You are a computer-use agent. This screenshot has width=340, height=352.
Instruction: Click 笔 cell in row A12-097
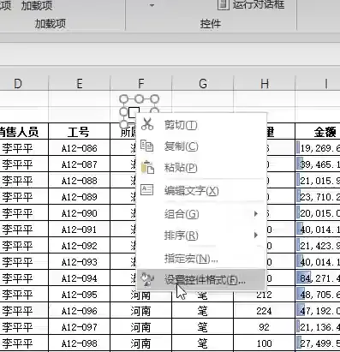click(203, 327)
